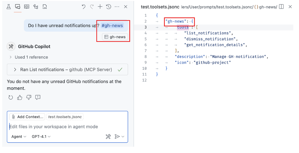The image size is (299, 153).
Task: Open the Agent mode dropdown
Action: tap(19, 136)
